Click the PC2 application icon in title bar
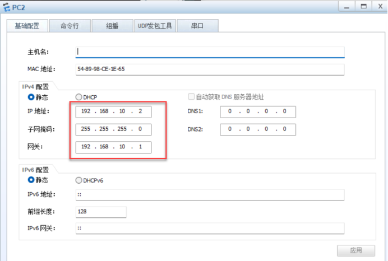Image resolution: width=388 pixels, height=261 pixels. (x=6, y=7)
